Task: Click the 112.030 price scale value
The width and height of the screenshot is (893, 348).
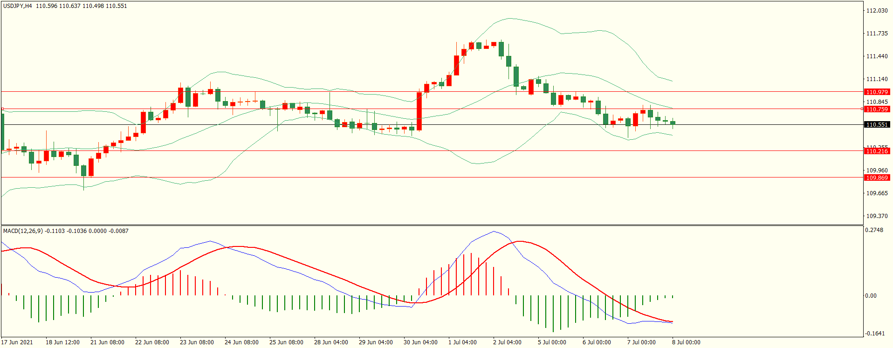Action: pos(877,11)
